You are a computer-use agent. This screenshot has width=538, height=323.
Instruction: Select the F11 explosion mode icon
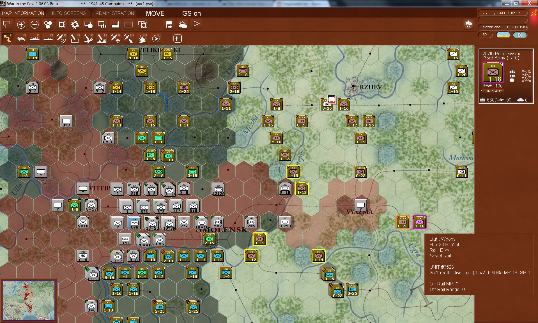[x=142, y=38]
